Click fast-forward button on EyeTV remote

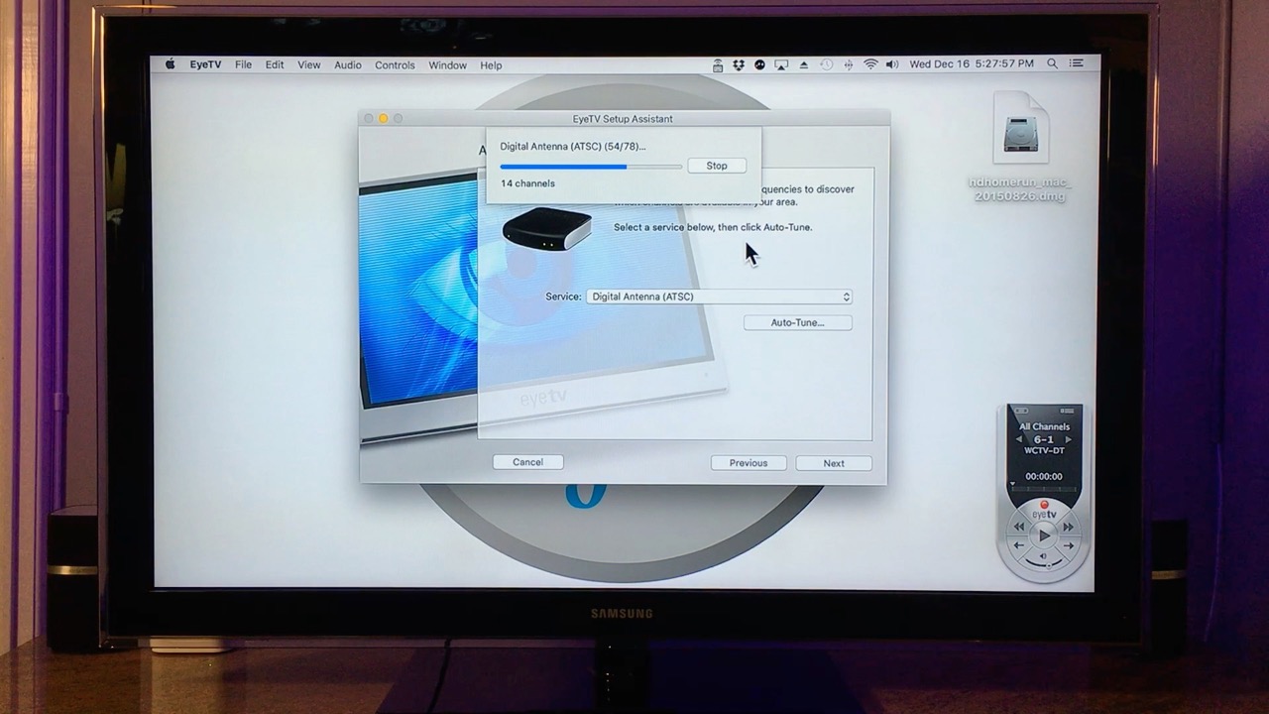click(x=1068, y=527)
